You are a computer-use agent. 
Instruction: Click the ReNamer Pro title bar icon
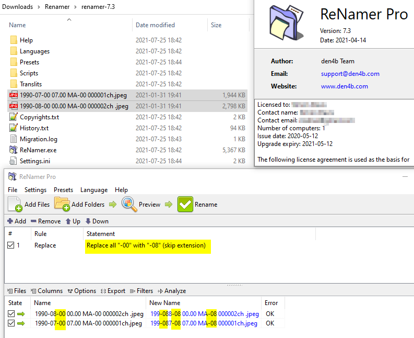pos(13,176)
